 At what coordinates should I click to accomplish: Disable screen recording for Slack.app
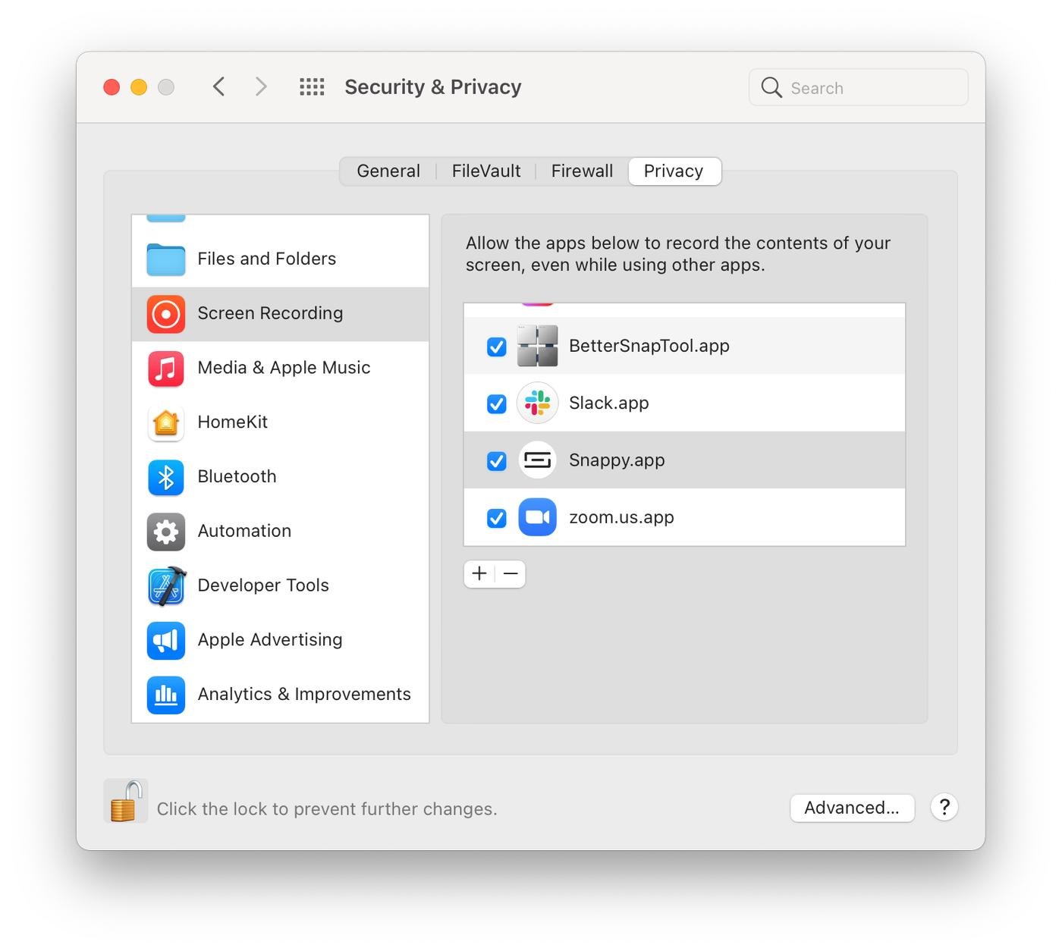496,403
